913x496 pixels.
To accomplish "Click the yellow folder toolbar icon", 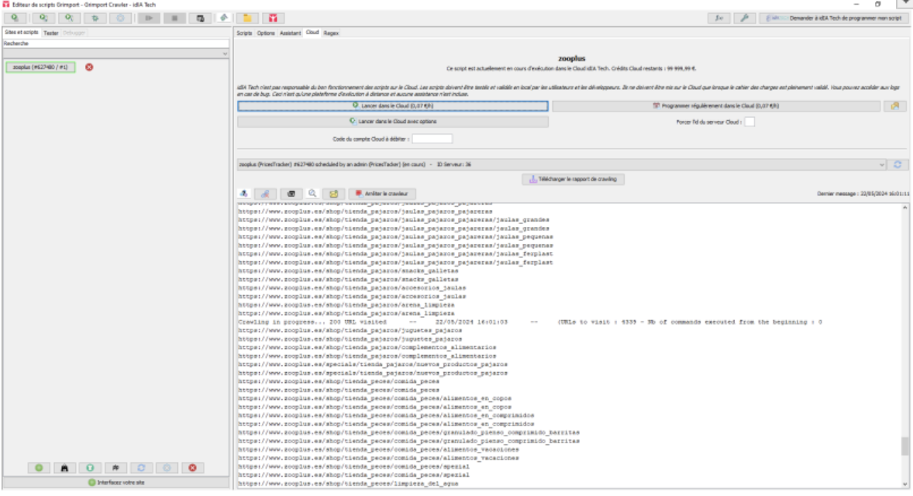I will 247,18.
